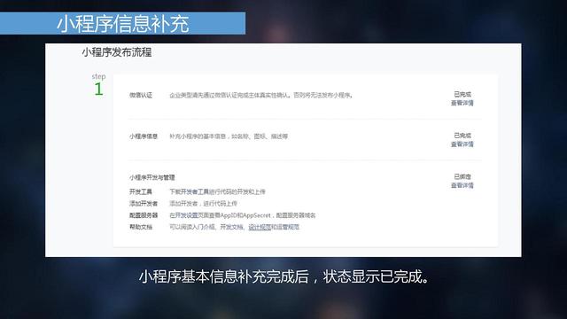Image resolution: width=567 pixels, height=319 pixels.
Task: Open the underlined 设计规范 link
Action: pyautogui.click(x=260, y=227)
